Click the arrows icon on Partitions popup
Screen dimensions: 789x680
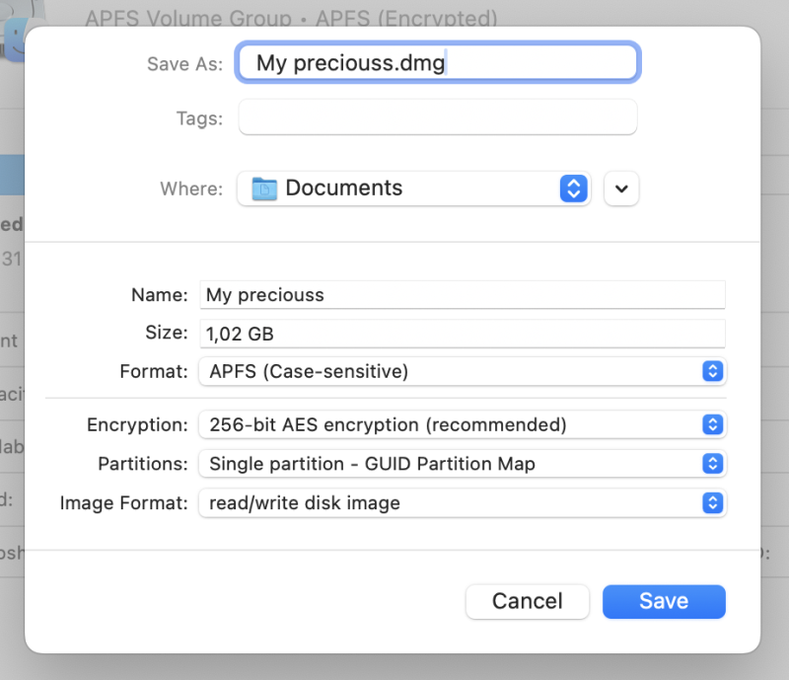[712, 464]
